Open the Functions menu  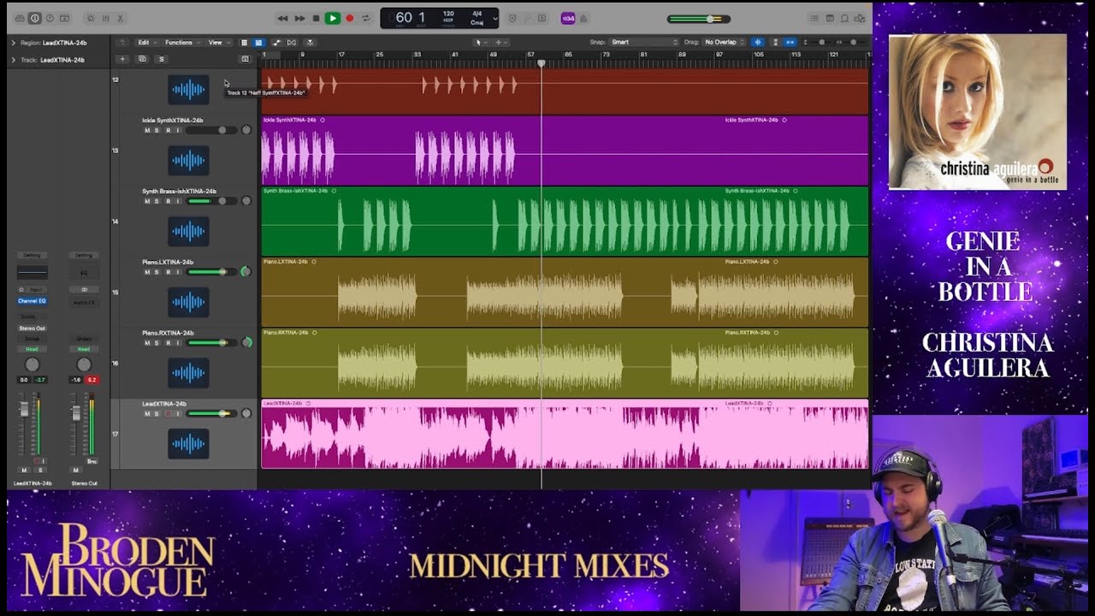tap(181, 42)
